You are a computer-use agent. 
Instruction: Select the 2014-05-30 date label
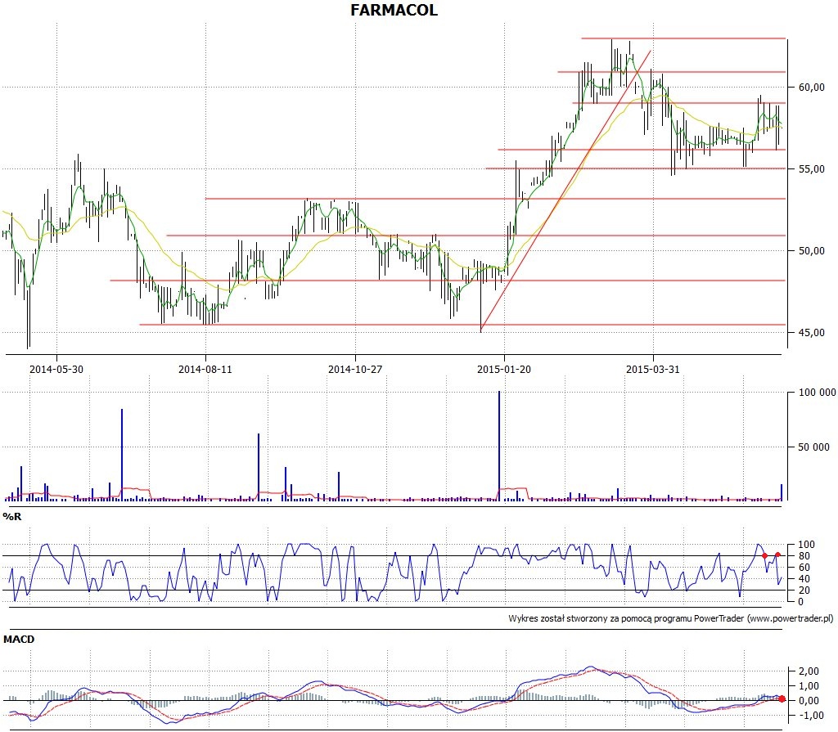click(x=56, y=369)
